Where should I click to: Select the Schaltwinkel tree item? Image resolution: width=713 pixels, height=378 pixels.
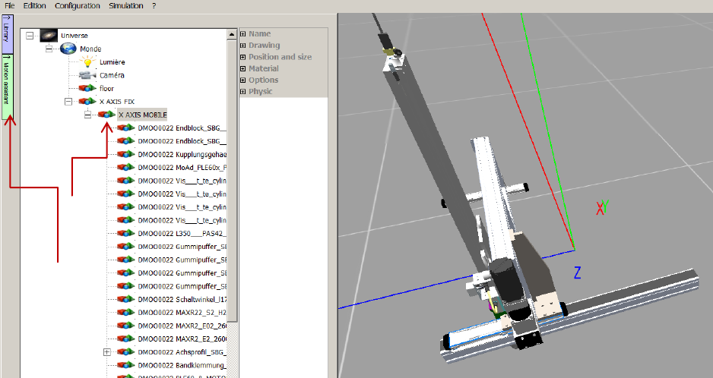(181, 299)
